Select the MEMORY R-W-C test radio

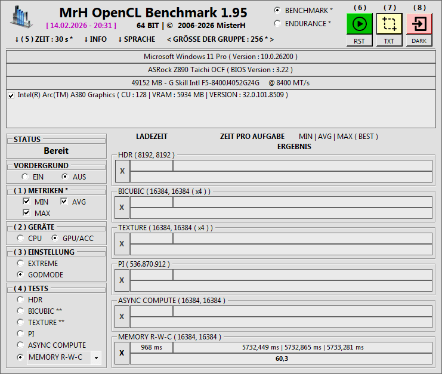(20, 357)
